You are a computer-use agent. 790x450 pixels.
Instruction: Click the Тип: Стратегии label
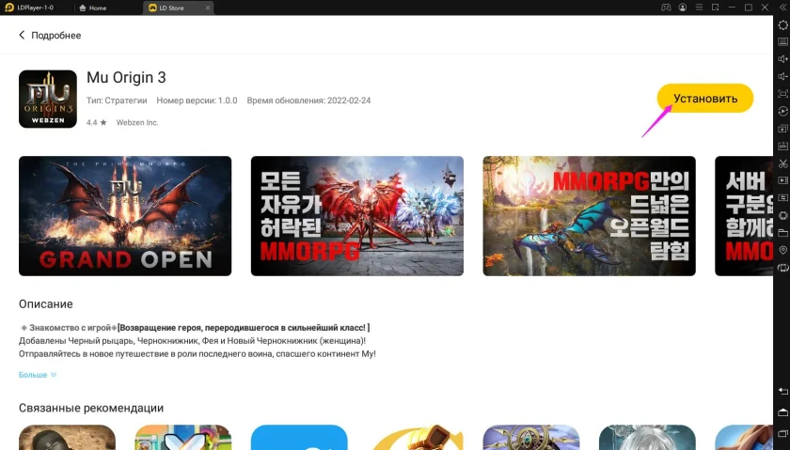point(117,101)
